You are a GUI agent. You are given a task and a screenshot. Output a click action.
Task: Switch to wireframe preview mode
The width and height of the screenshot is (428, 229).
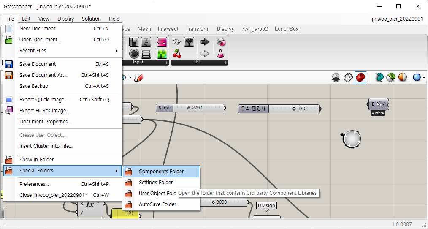(x=348, y=78)
